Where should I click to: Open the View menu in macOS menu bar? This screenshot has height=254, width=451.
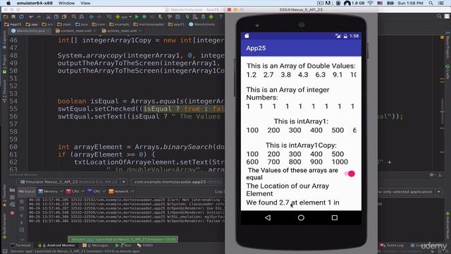[85, 3]
